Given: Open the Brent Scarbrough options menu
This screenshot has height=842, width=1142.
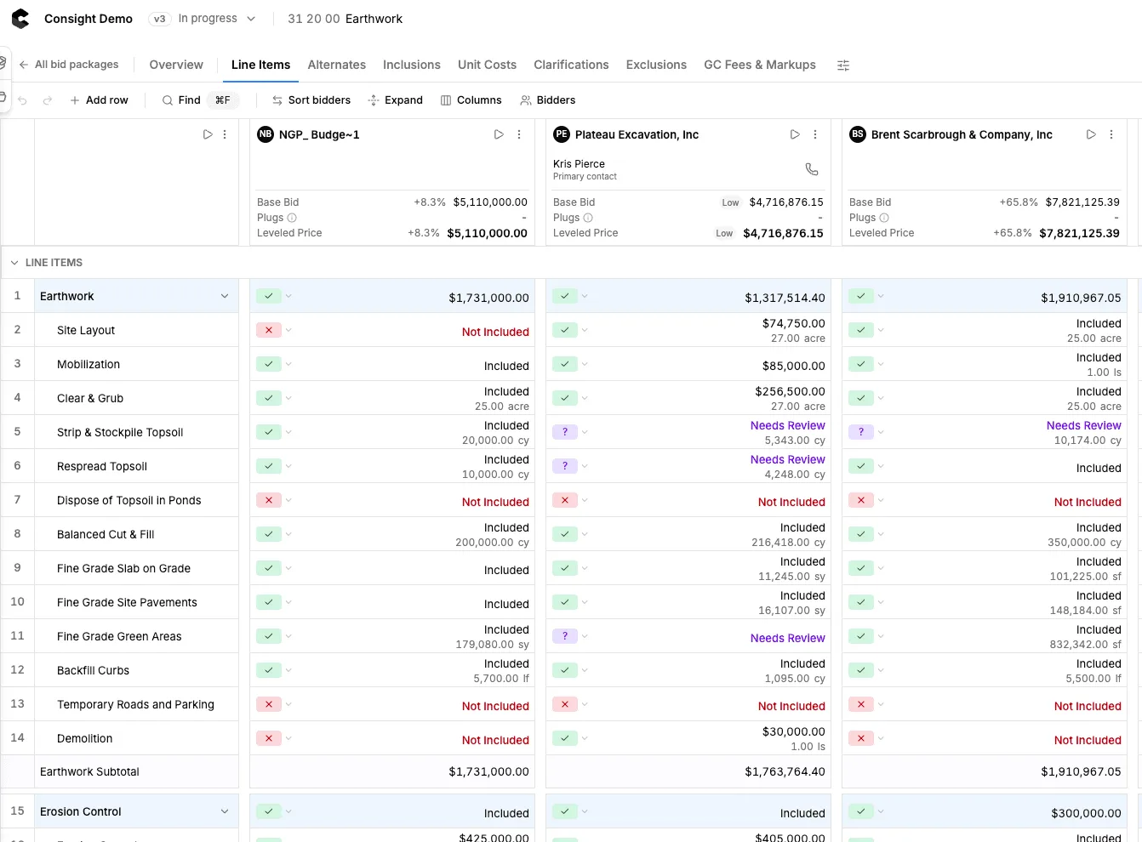Looking at the screenshot, I should 1111,134.
